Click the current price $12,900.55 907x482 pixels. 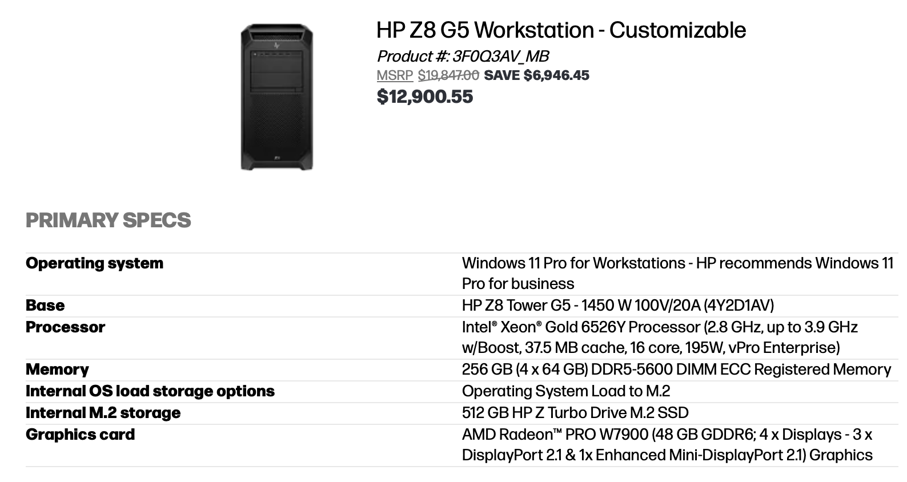point(425,97)
